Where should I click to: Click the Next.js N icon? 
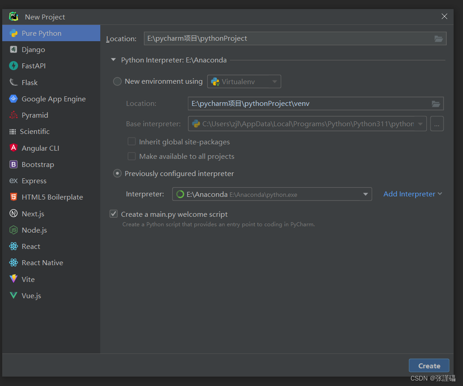pyautogui.click(x=14, y=213)
